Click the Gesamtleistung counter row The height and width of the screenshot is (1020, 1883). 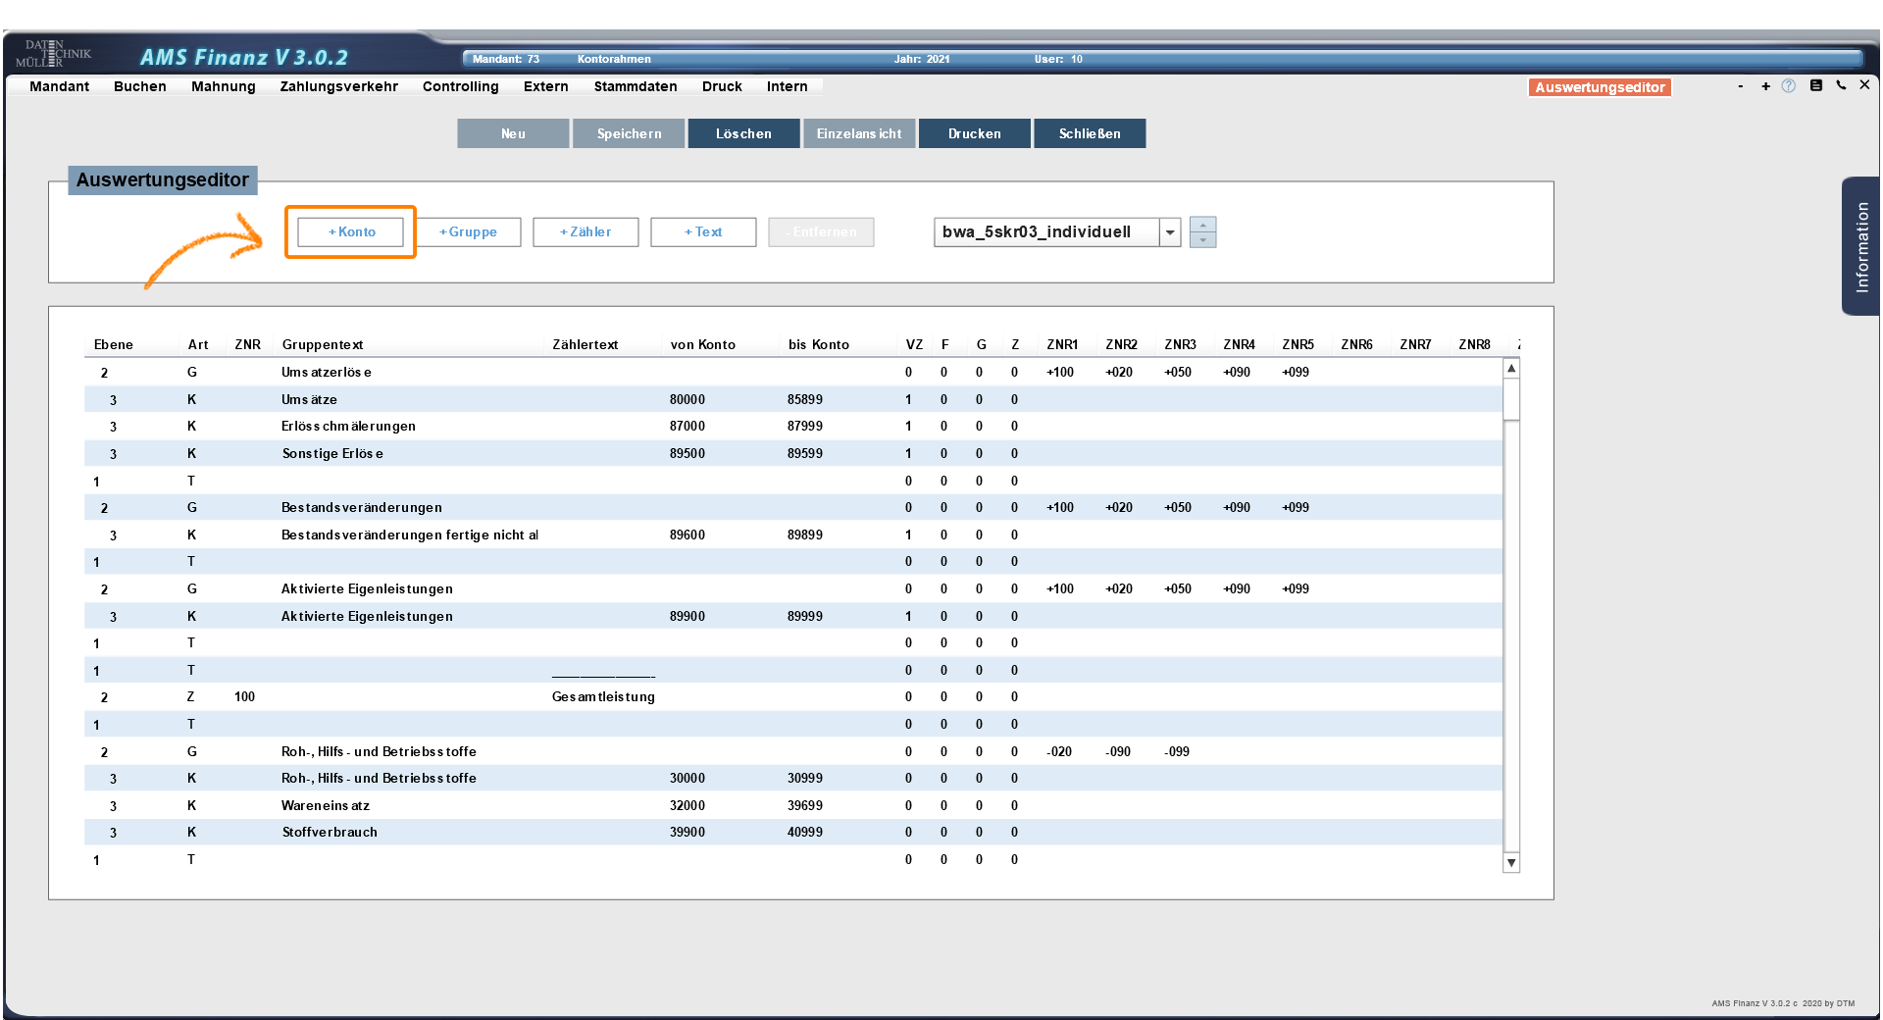click(x=602, y=697)
